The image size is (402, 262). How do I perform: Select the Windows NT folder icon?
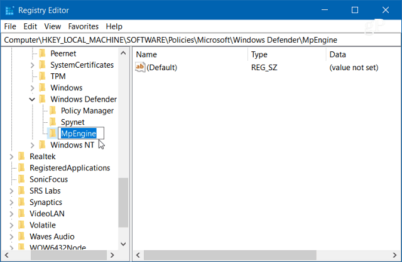pyautogui.click(x=42, y=145)
